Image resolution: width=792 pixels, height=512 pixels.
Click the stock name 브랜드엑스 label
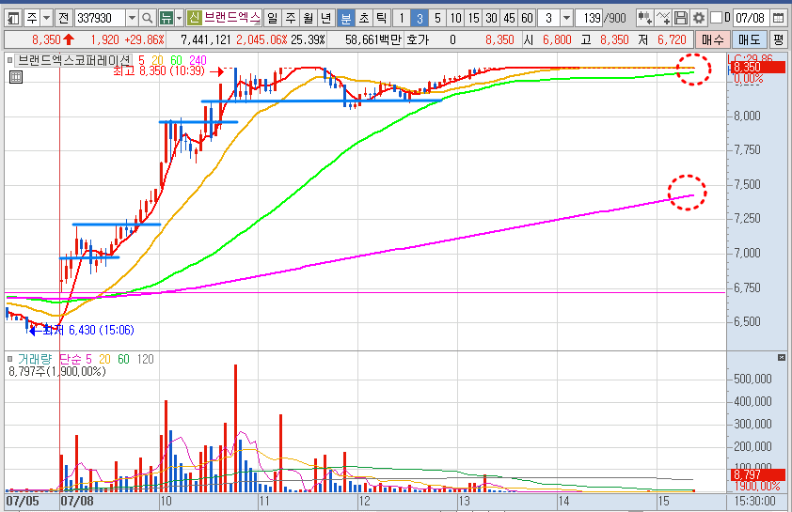(231, 19)
